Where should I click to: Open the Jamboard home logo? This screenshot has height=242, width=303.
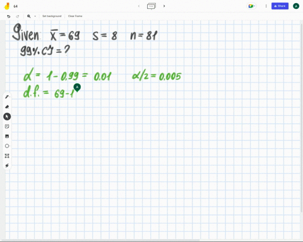(x=7, y=6)
